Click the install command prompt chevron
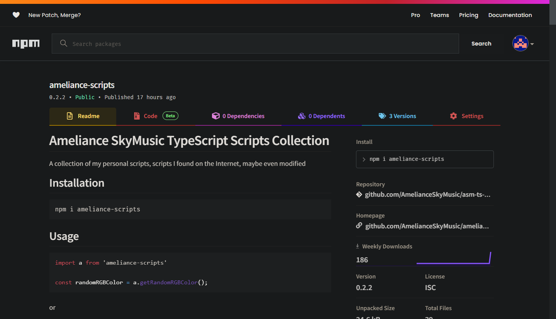Image resolution: width=556 pixels, height=319 pixels. [x=364, y=159]
